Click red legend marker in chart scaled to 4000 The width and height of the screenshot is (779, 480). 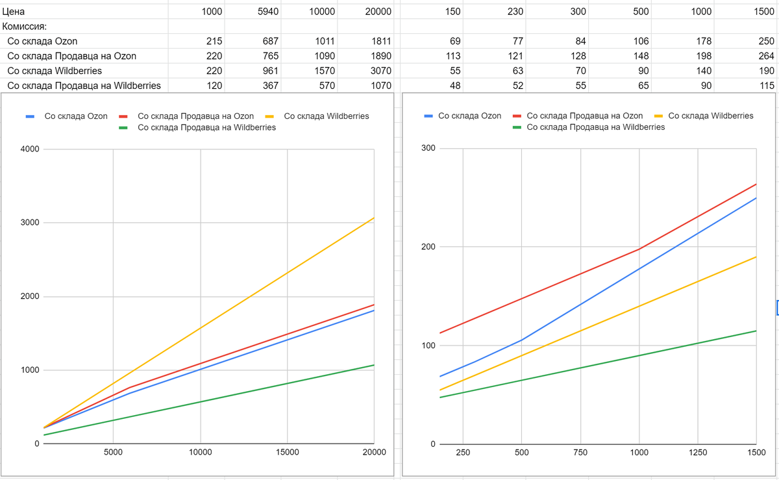coord(123,116)
